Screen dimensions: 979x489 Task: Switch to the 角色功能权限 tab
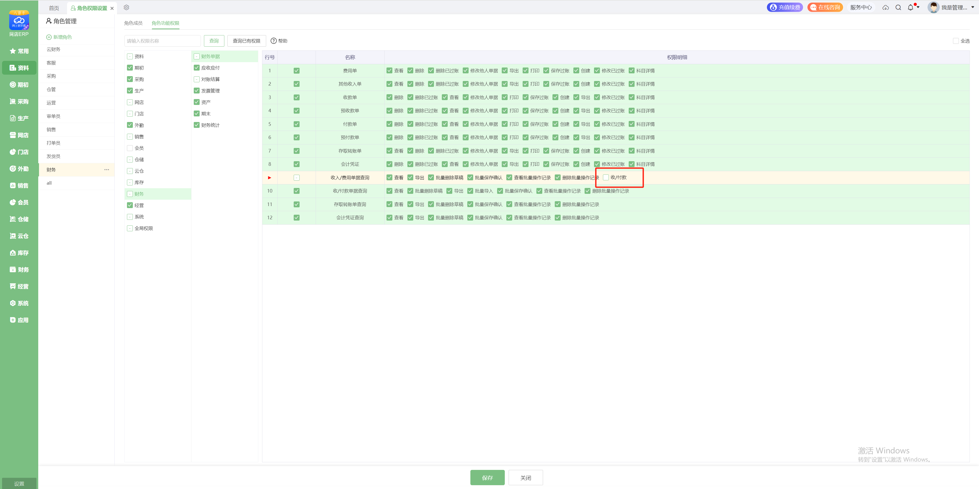165,23
